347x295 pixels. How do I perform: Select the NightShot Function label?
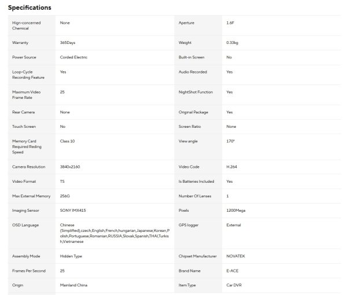196,92
